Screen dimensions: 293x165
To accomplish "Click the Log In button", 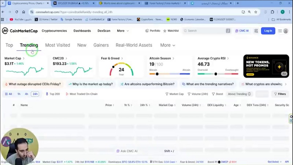I will pos(268,31).
